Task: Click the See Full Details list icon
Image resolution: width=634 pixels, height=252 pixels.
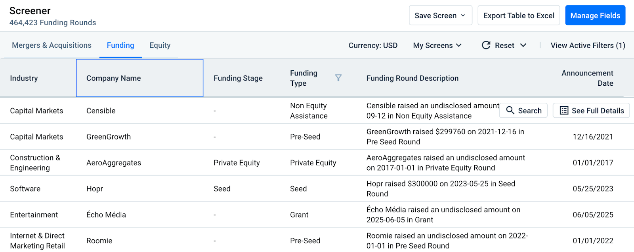Action: point(564,111)
